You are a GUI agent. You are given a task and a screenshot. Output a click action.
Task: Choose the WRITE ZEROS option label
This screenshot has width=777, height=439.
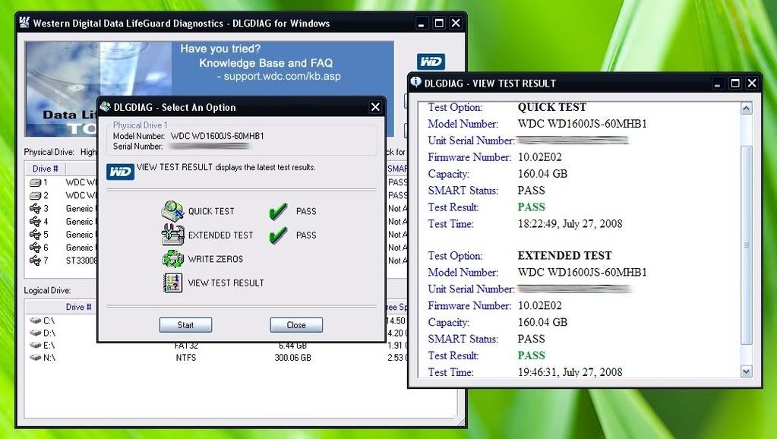[216, 259]
